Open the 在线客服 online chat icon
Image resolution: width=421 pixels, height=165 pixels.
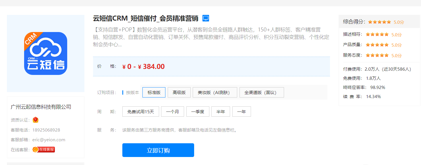[x=44, y=149]
